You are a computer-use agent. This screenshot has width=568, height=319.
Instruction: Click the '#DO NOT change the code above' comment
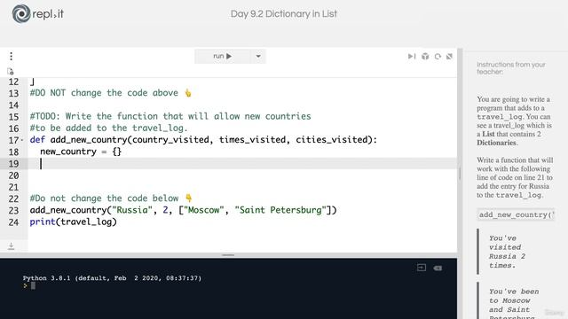110,93
